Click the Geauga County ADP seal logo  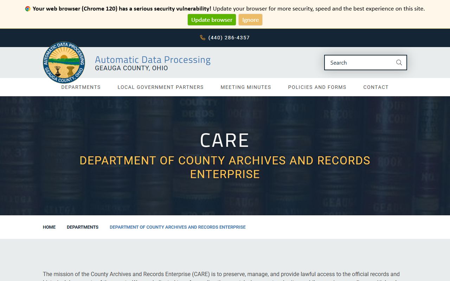64,63
